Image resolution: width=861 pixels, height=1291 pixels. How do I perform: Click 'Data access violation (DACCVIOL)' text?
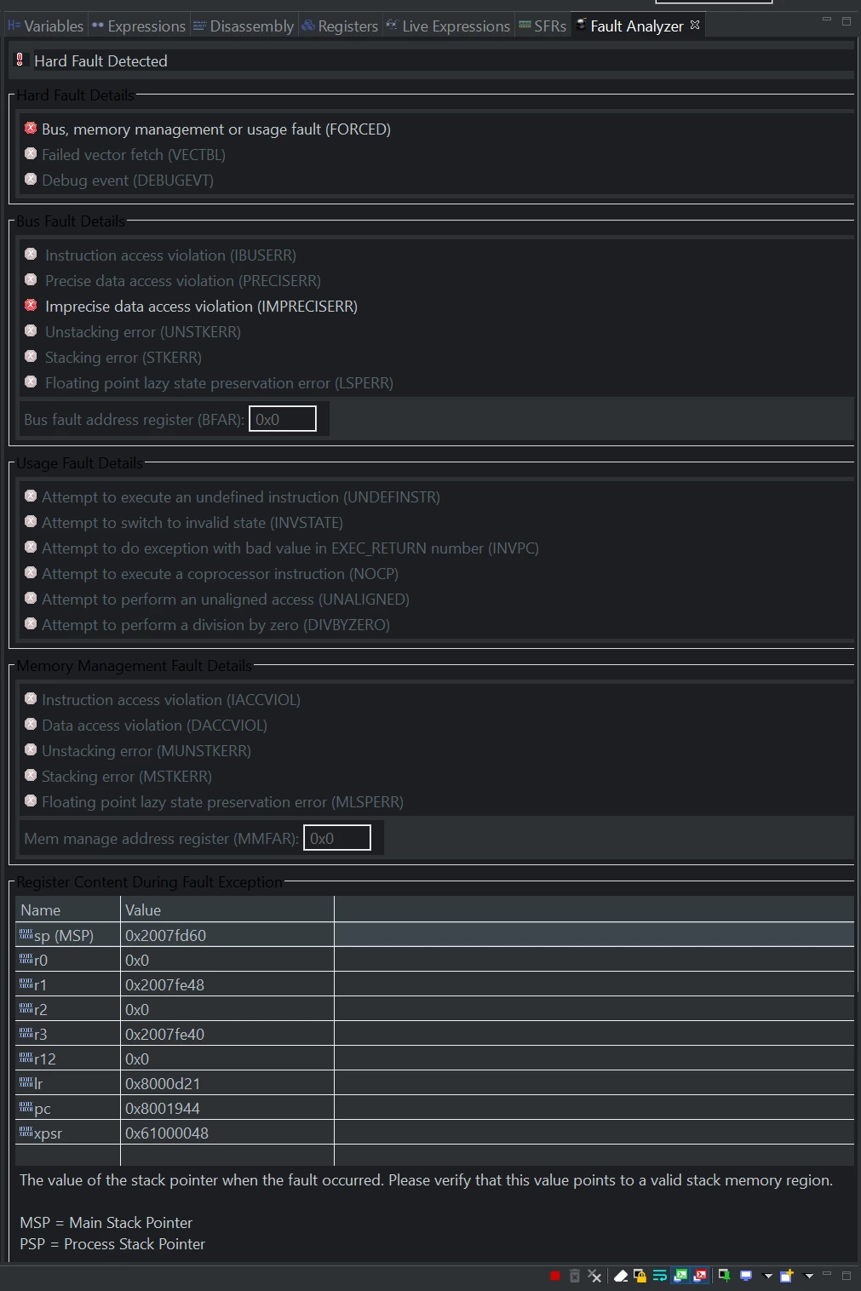154,726
